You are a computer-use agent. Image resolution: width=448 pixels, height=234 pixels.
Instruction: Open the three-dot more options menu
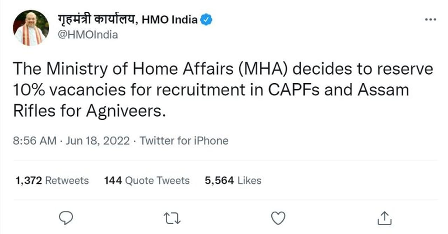(430, 20)
